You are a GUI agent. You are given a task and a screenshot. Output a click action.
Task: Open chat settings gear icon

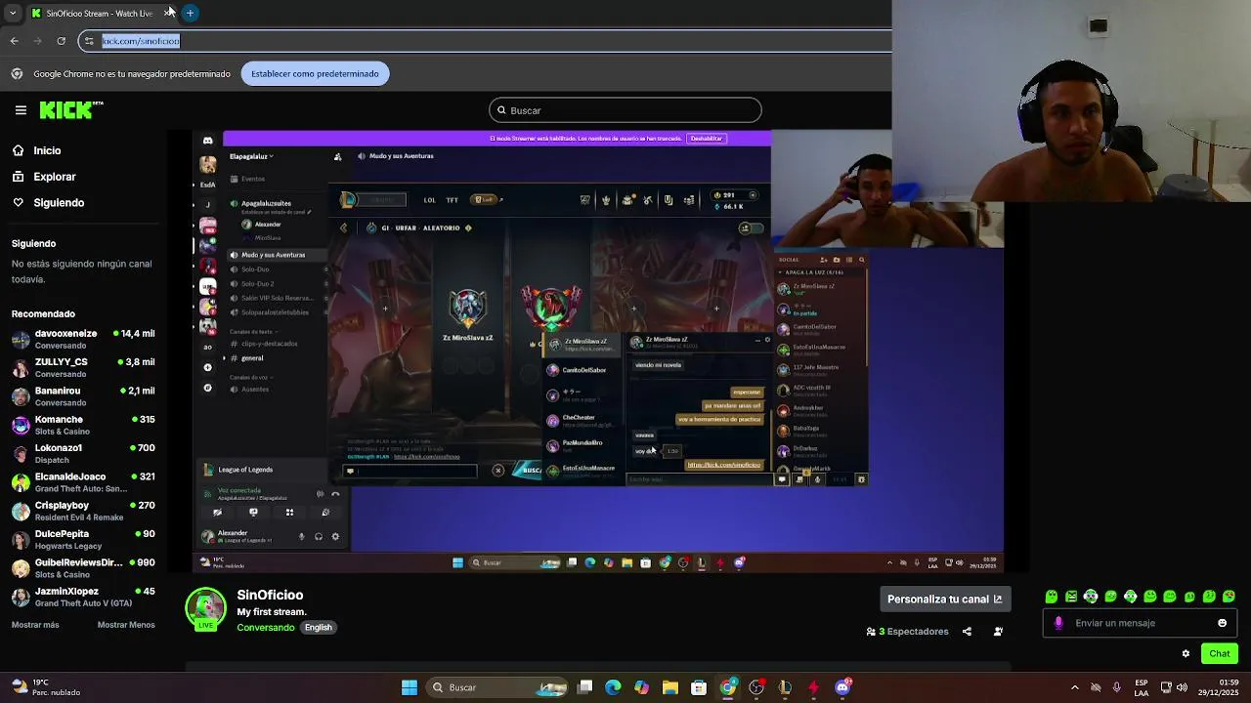[x=1186, y=653]
